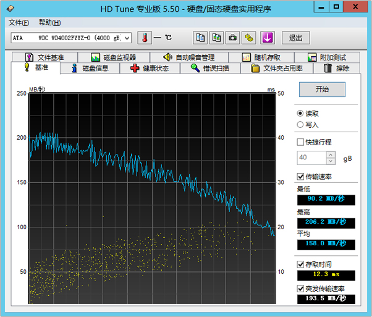
Task: Switch to the 磁盘信息 tab
Action: [x=90, y=69]
